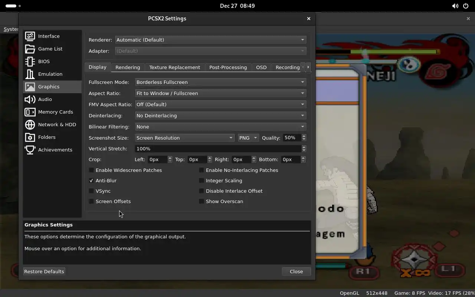Screen dimensions: 475x297
Task: Click the Crop Bottom value field
Action: (294, 159)
